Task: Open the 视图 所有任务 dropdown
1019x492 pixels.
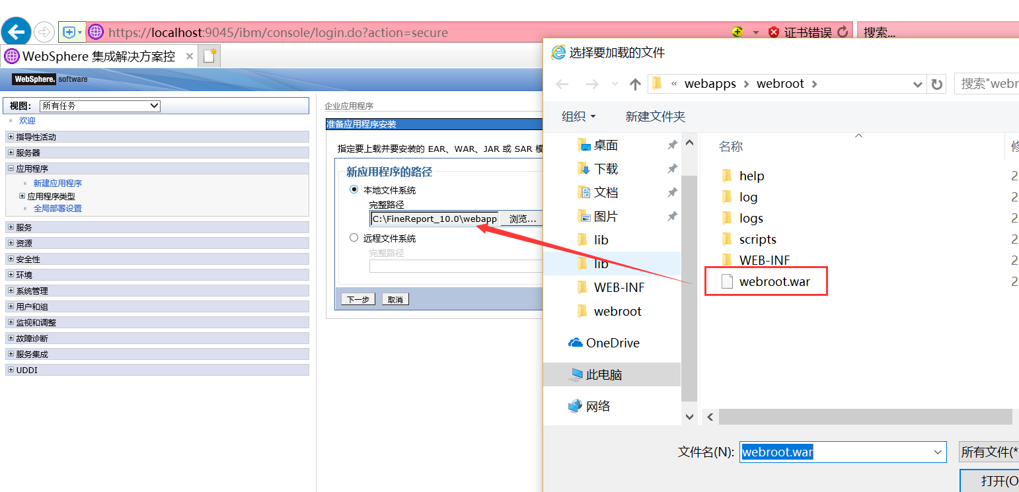Action: point(100,106)
